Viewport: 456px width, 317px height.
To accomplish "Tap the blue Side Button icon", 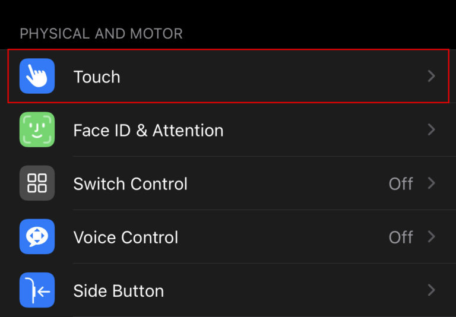I will pos(37,290).
